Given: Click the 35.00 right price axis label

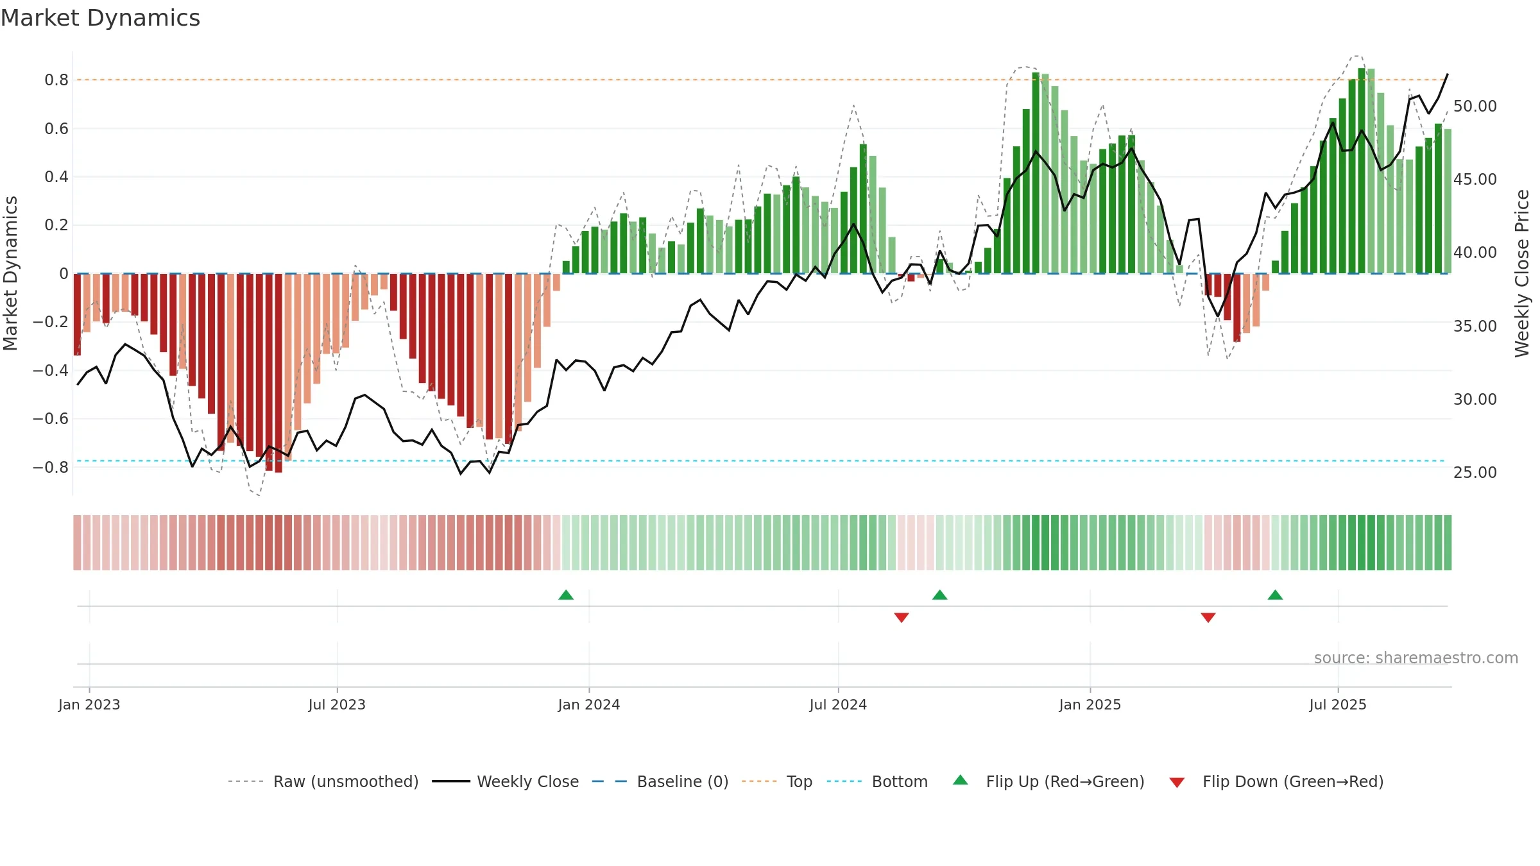Looking at the screenshot, I should click(1475, 326).
